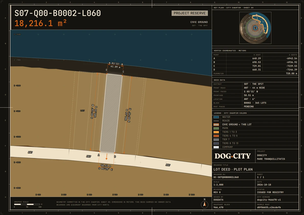Click the scale value 1:2,000

pos(218,185)
